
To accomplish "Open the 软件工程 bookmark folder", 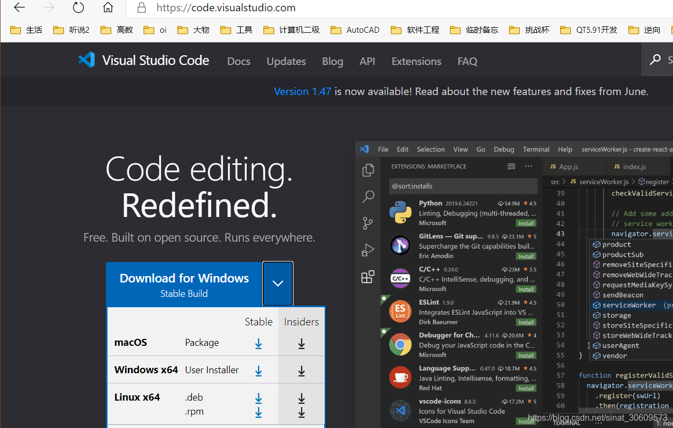I will click(x=415, y=30).
